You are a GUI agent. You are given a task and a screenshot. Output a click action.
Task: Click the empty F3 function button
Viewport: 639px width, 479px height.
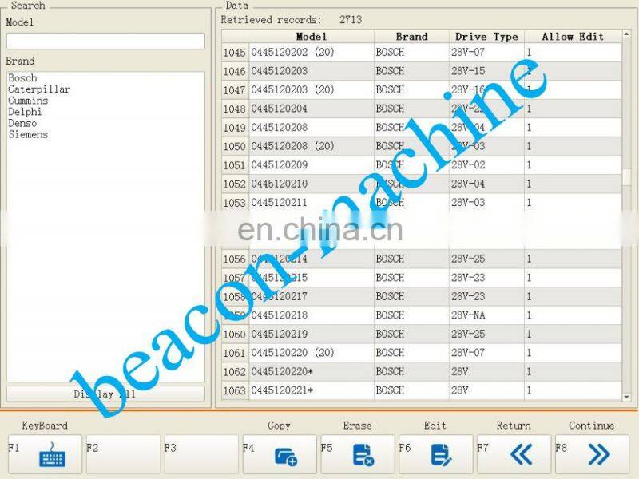tap(201, 454)
